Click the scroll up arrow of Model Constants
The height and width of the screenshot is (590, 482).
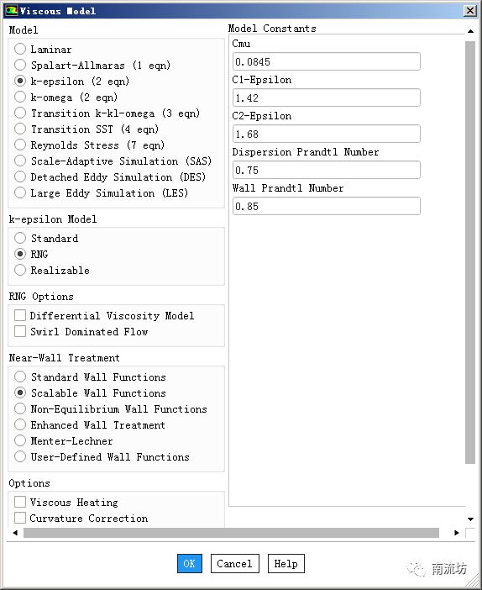[x=470, y=31]
